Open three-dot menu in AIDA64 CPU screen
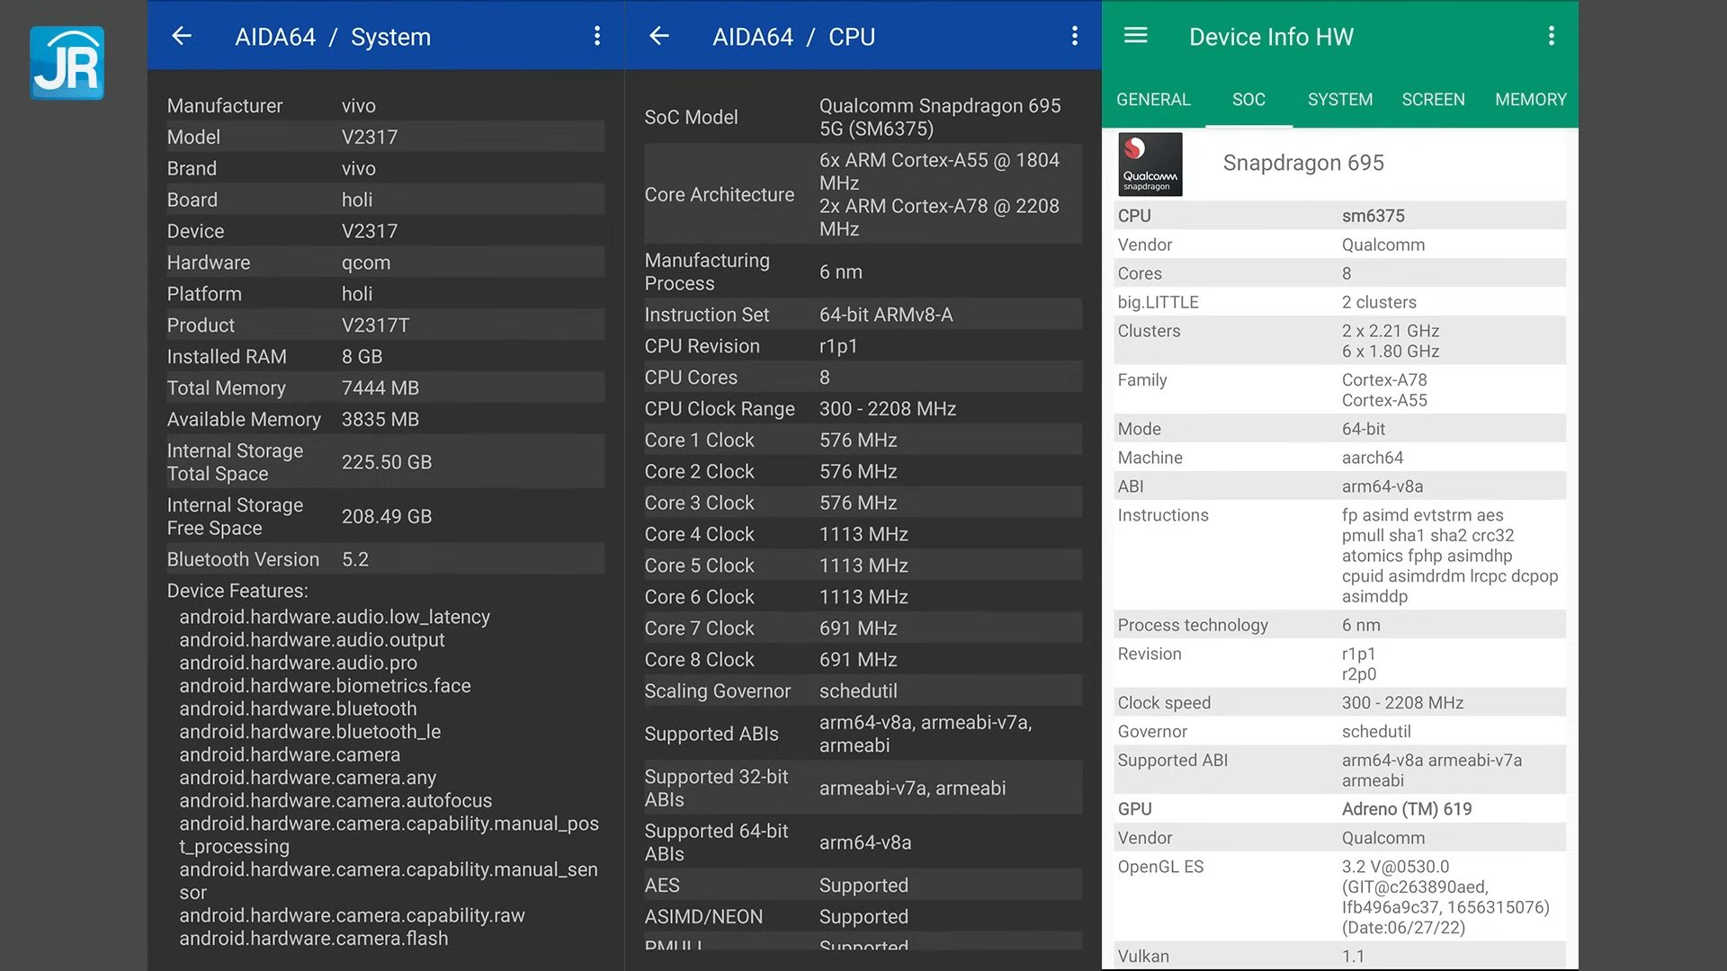The width and height of the screenshot is (1727, 971). 1075,36
